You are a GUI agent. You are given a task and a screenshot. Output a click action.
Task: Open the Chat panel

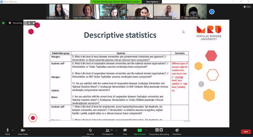point(125,131)
